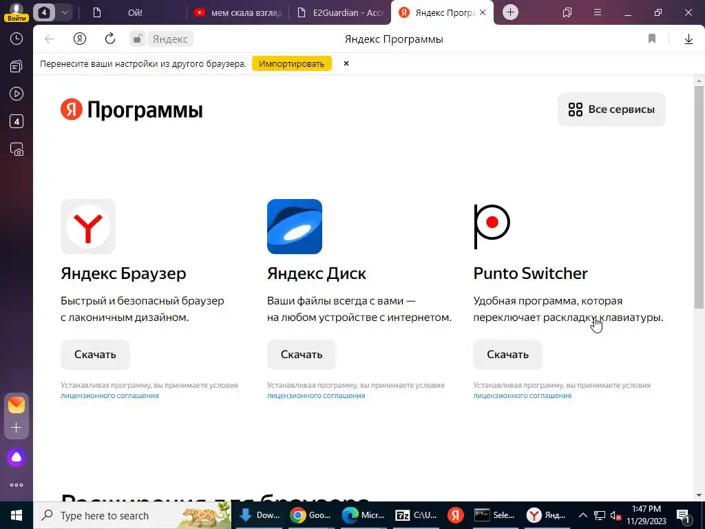Open license agreement link under Яндекс Диск
Viewport: 705px width, 529px height.
[316, 396]
